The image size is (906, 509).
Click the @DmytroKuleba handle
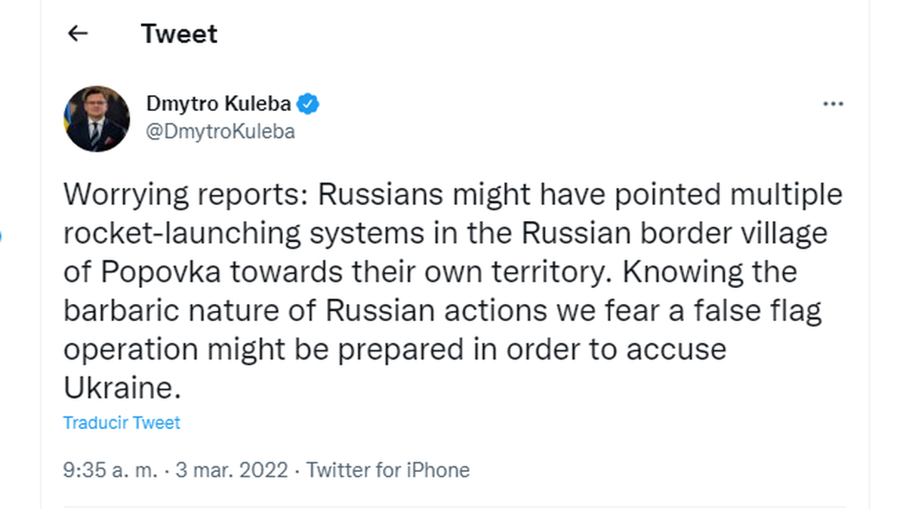coord(219,131)
